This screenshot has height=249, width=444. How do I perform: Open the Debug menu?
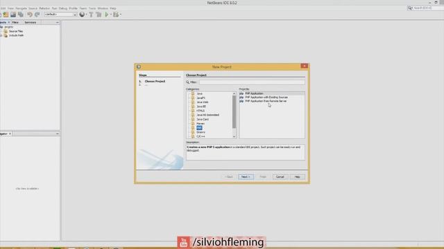pos(63,8)
